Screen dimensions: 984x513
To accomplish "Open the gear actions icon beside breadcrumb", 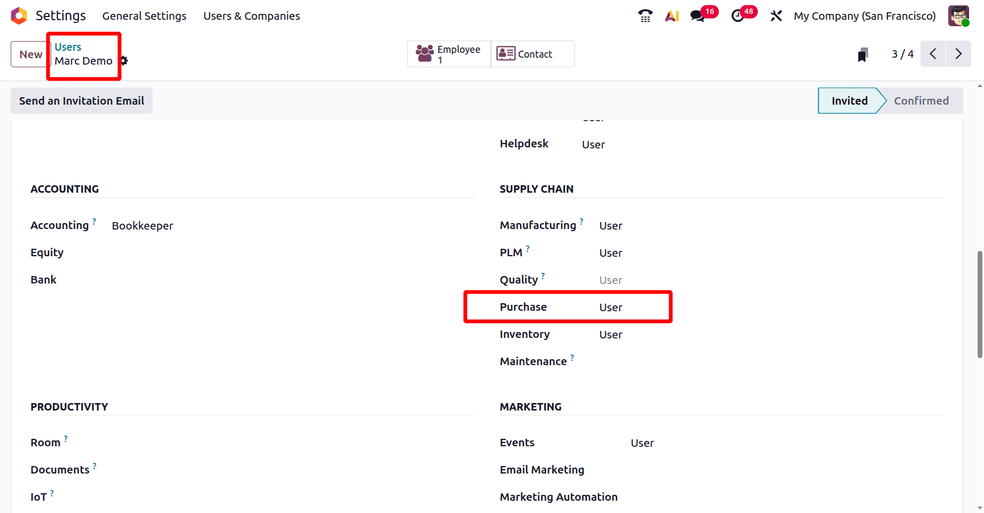I will (x=123, y=60).
